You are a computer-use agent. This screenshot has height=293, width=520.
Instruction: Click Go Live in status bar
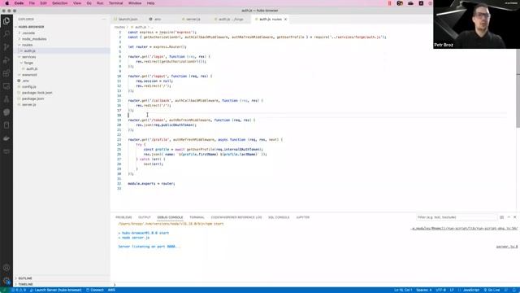click(492, 290)
